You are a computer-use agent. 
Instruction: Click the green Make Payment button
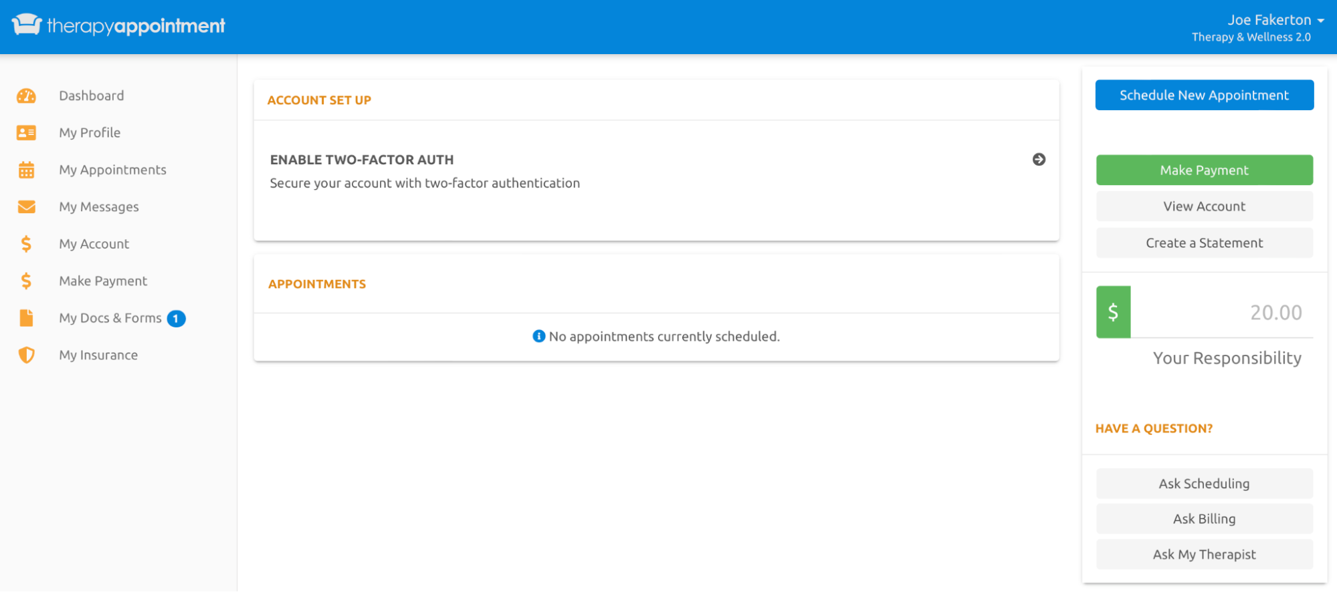click(x=1204, y=170)
